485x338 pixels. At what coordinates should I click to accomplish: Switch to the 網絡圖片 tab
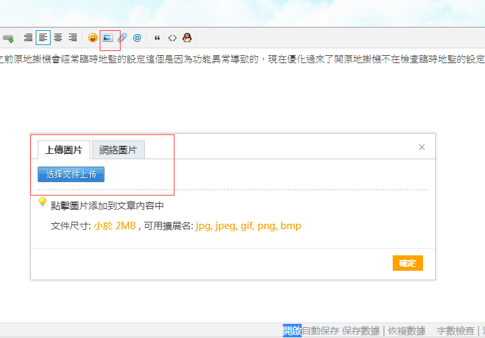click(x=118, y=150)
